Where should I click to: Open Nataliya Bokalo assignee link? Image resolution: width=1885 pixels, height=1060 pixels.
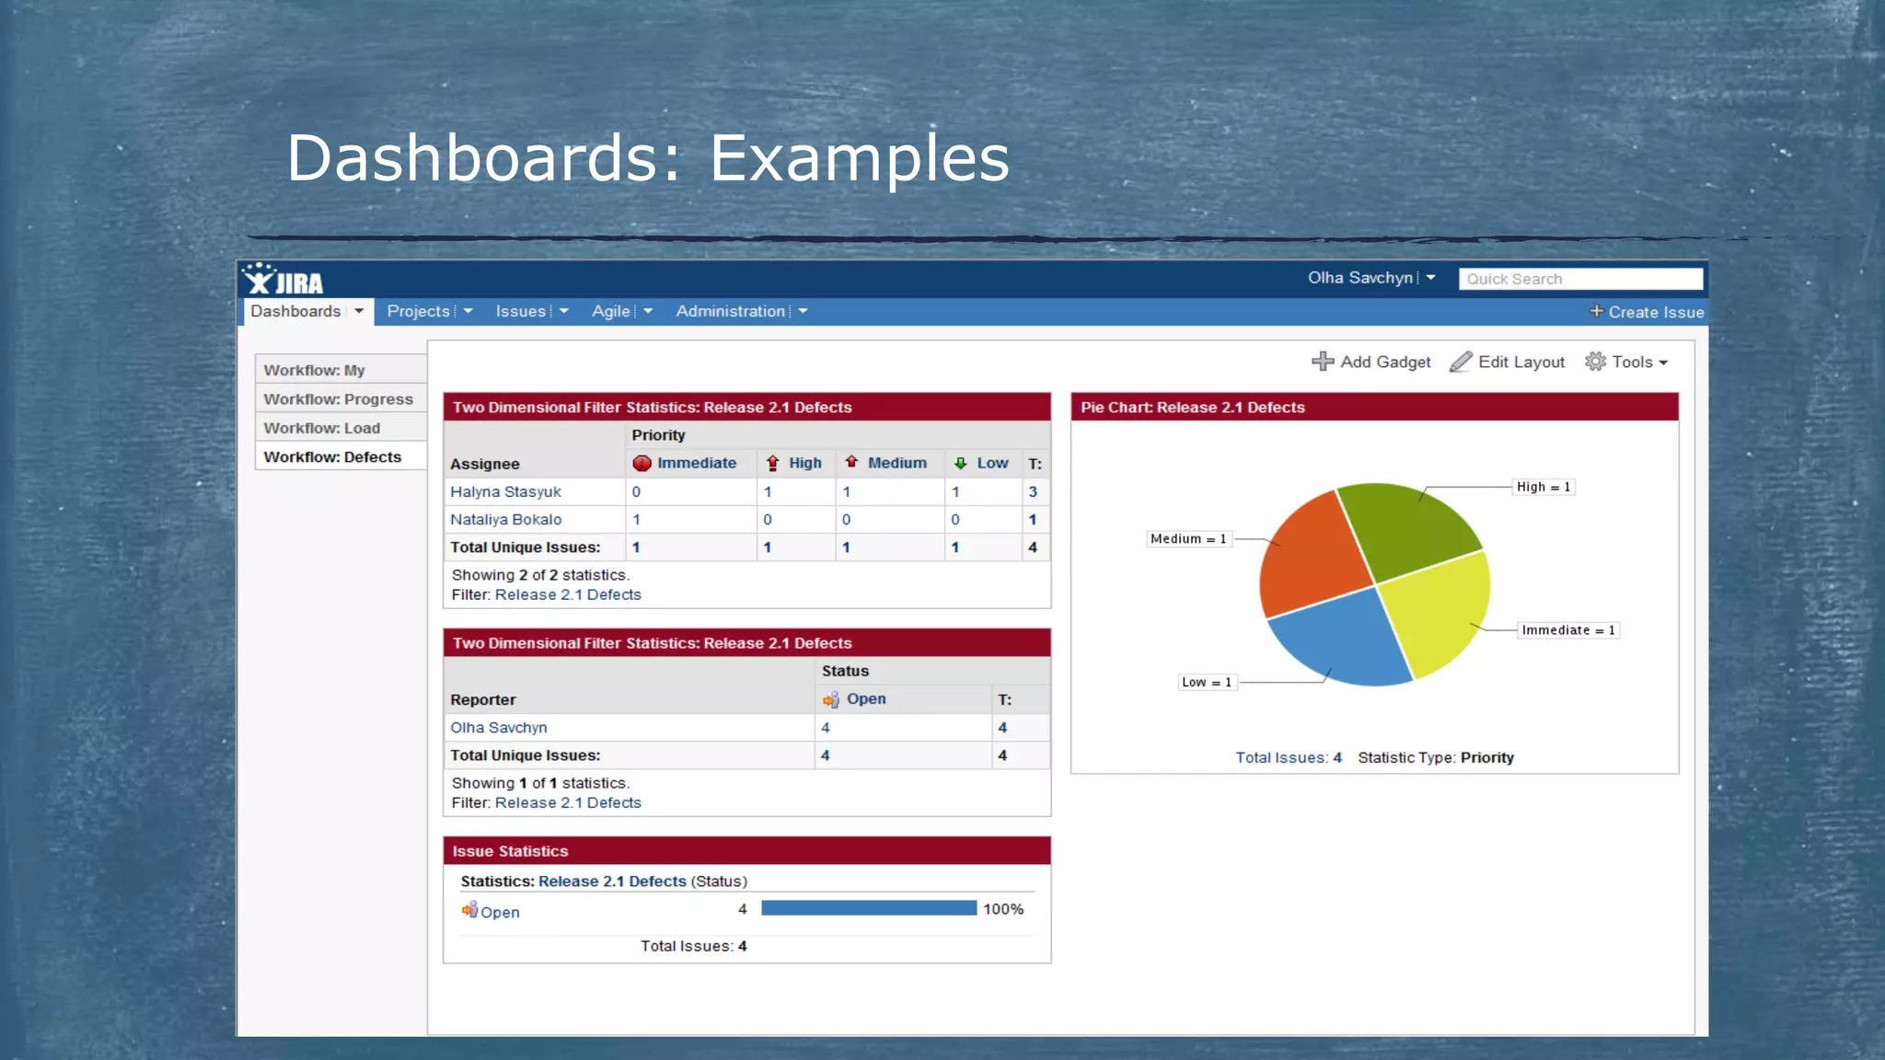tap(505, 519)
